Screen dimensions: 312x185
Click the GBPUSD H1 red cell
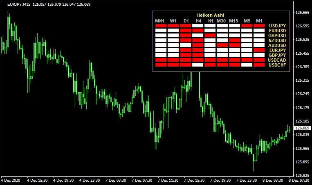tap(210, 36)
